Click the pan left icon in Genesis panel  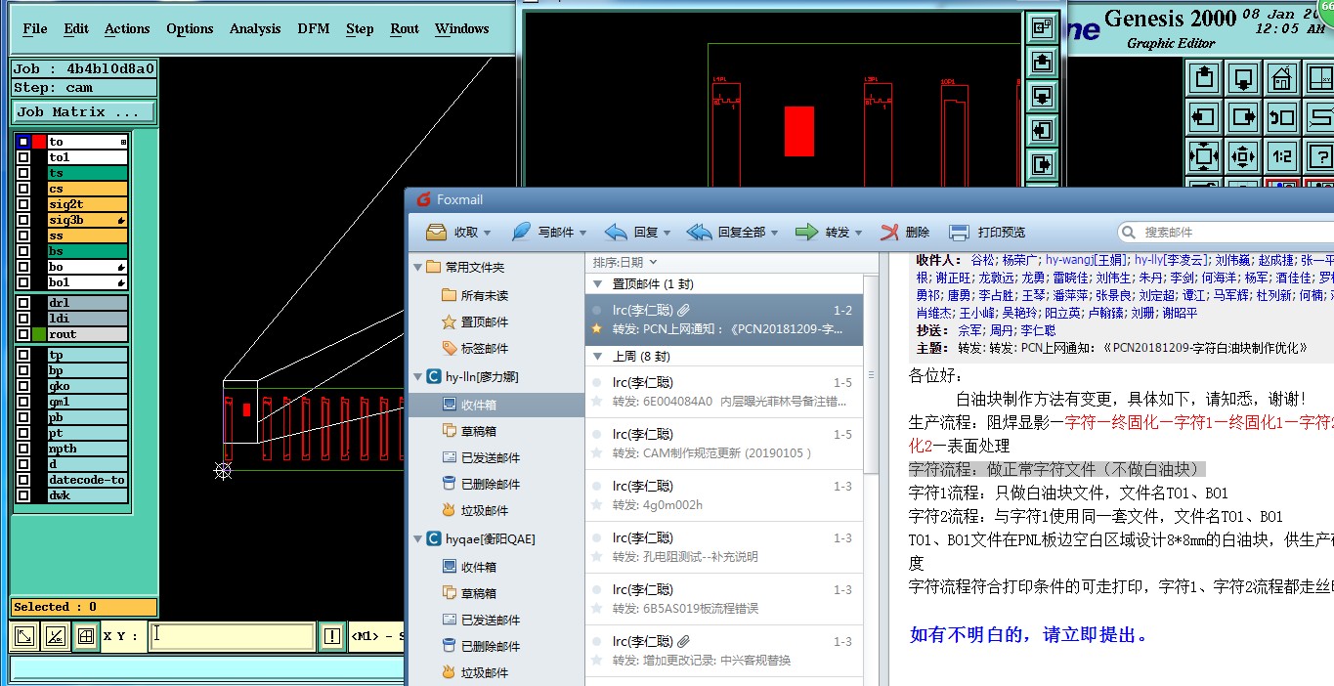pos(1204,117)
